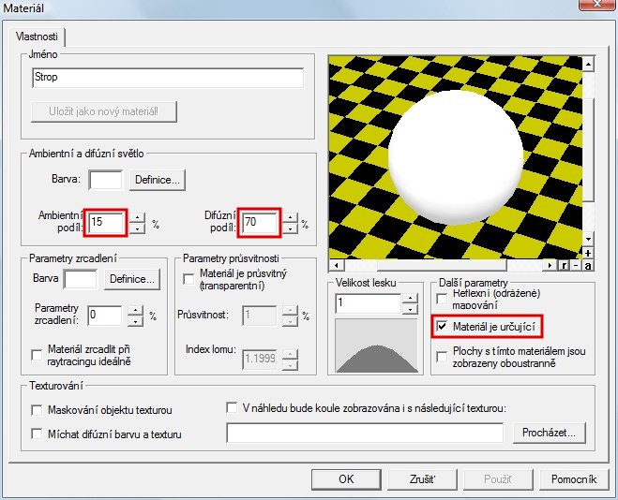Click Uložit jako nový materiál button
The width and height of the screenshot is (618, 500).
[104, 111]
